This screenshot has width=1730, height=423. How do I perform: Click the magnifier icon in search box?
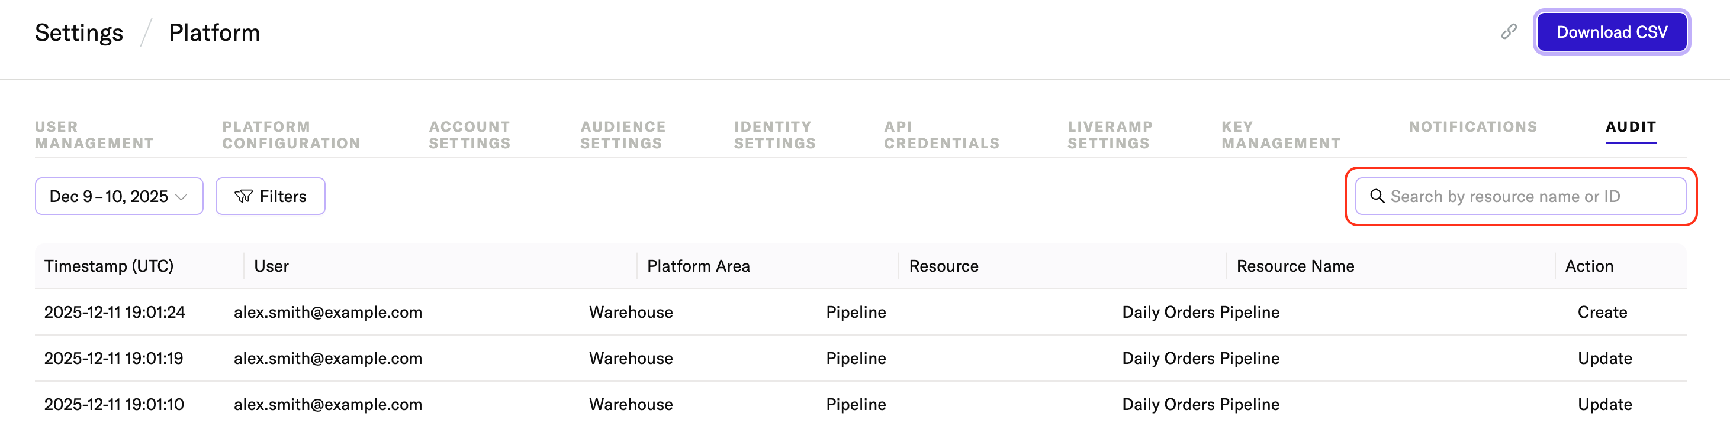(x=1377, y=196)
